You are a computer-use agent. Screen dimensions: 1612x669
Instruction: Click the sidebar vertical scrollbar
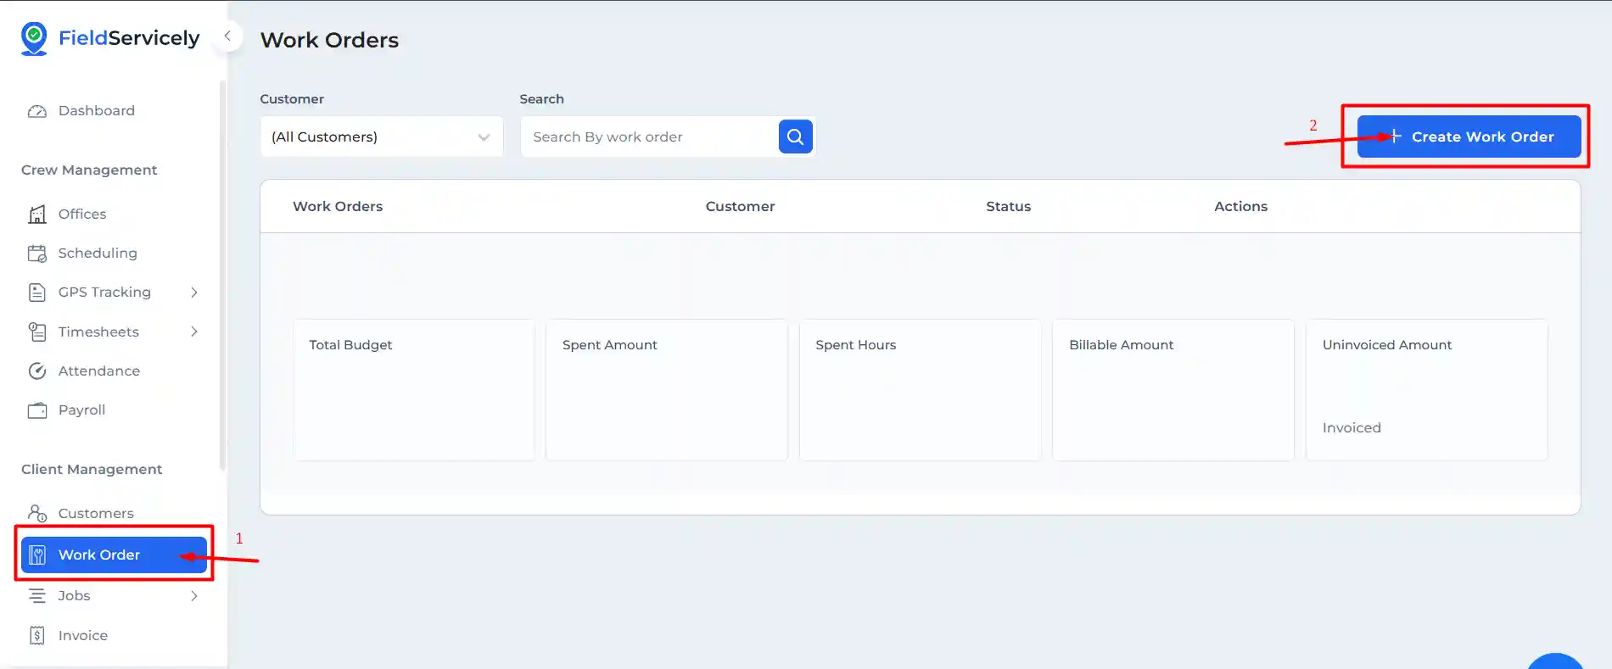222,276
